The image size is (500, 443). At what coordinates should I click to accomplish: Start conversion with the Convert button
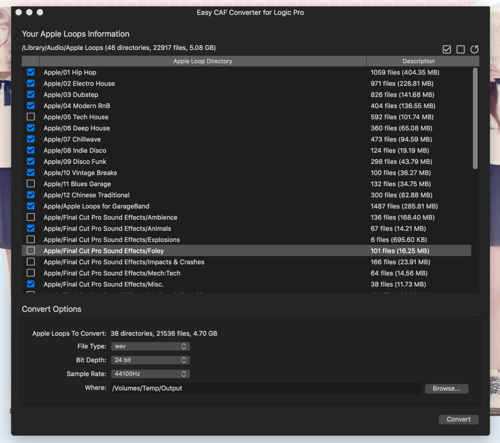458,419
